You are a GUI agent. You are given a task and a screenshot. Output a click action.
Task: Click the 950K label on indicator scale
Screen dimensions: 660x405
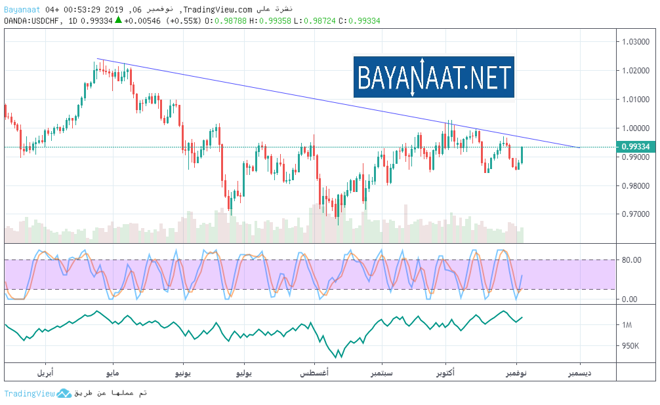point(630,346)
